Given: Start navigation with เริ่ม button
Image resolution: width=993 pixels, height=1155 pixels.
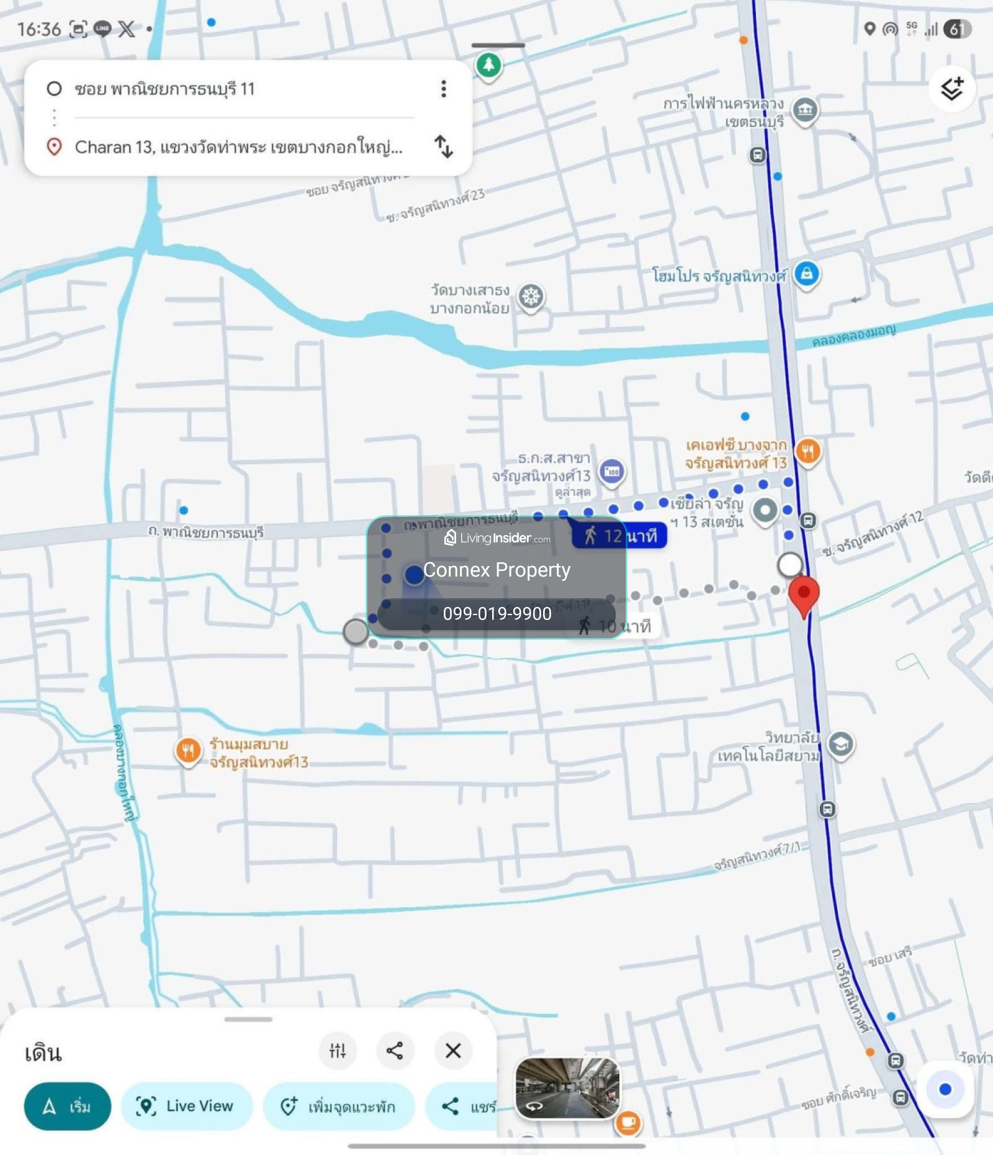Looking at the screenshot, I should [68, 1106].
